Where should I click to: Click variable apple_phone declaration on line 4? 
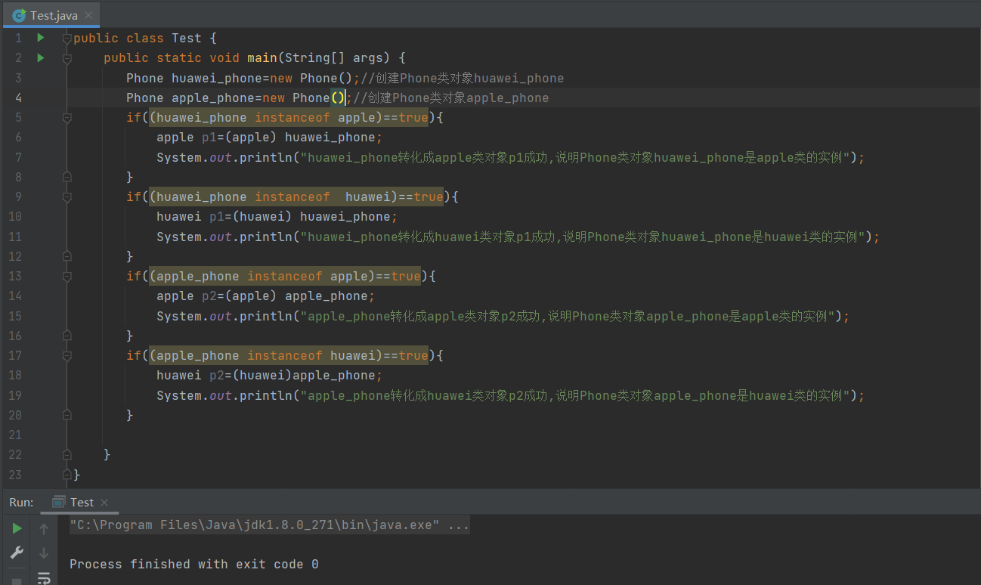coord(213,97)
